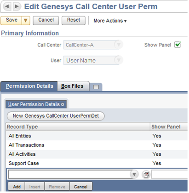189x193 pixels.
Task: Open the Record Type dropdown arrow
Action: 134,174
